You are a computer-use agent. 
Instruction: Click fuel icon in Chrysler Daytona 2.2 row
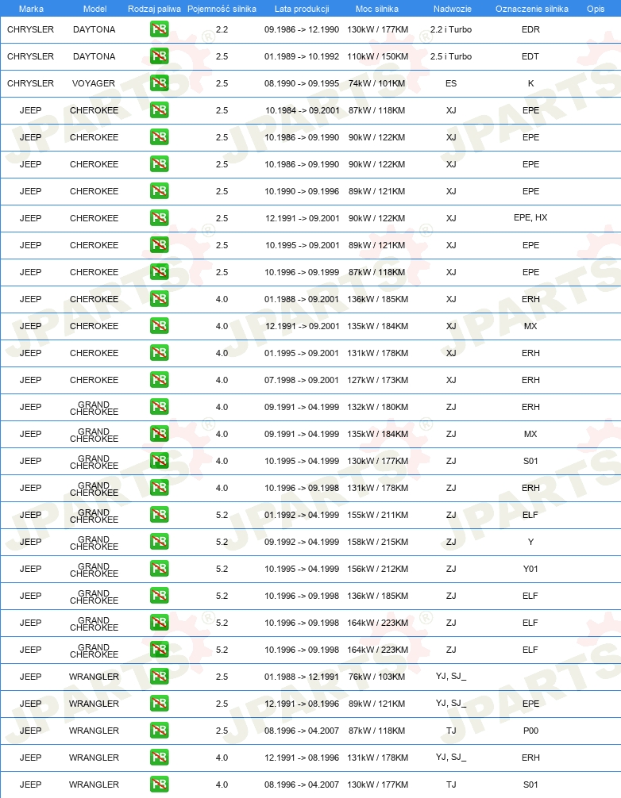point(160,29)
